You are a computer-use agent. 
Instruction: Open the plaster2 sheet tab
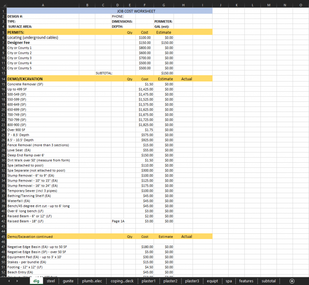pyautogui.click(x=170, y=281)
